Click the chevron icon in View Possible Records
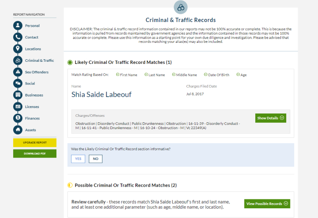The width and height of the screenshot is (318, 218). point(286,204)
